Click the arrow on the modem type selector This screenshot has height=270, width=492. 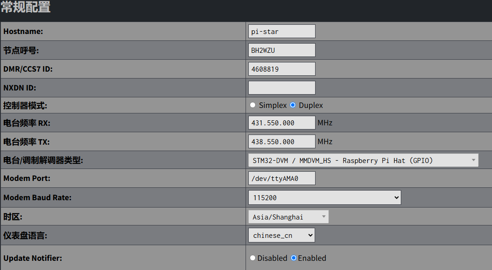tap(473, 160)
